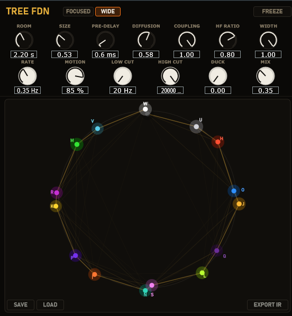This screenshot has width=292, height=316.
Task: Click the ROOM knob
Action: (x=24, y=40)
